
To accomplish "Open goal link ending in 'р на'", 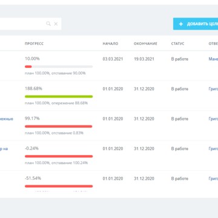I will pyautogui.click(x=4, y=148).
